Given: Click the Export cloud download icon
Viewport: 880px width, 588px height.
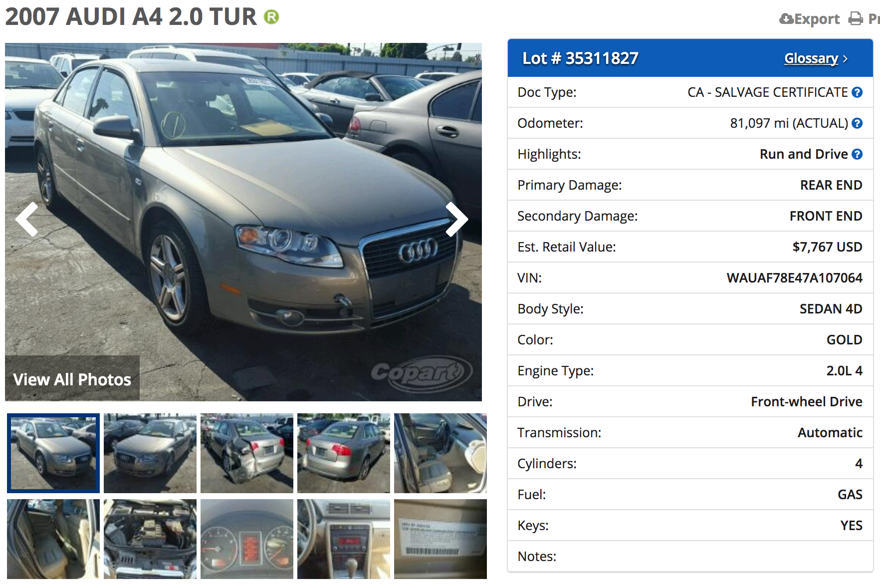Looking at the screenshot, I should (786, 19).
